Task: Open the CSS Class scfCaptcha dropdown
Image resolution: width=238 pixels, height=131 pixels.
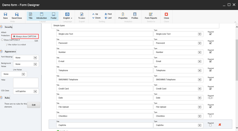Action: click(x=35, y=91)
